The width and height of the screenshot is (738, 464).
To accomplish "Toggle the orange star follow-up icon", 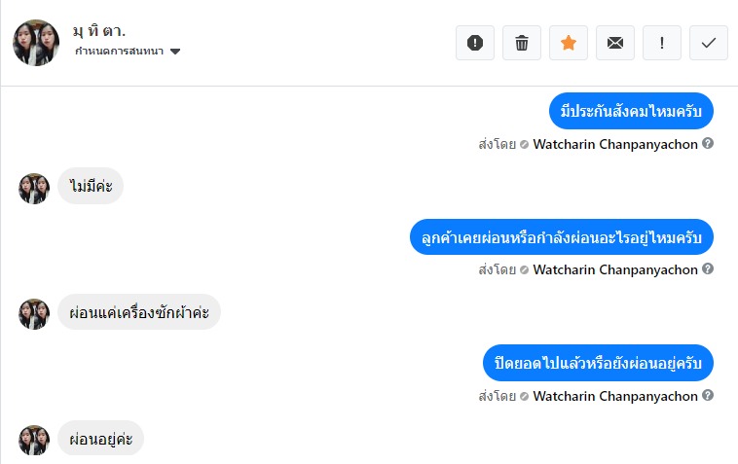I will pos(569,43).
